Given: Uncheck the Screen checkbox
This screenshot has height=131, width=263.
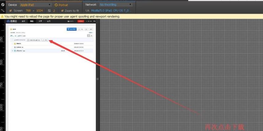Looking at the screenshot, I should coord(11,11).
